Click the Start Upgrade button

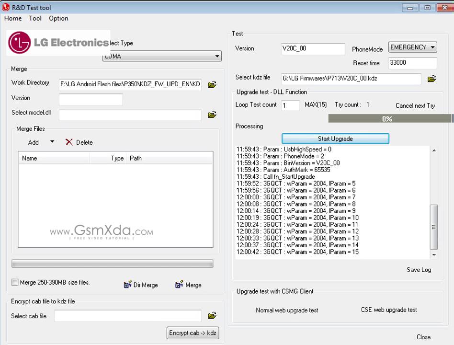coord(335,138)
